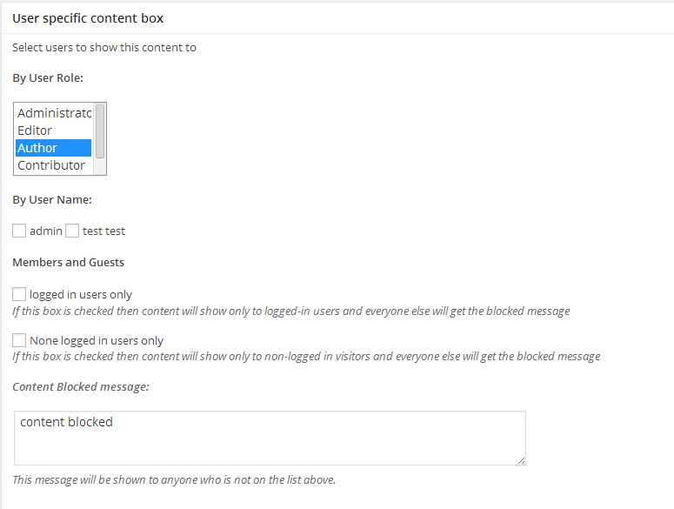The image size is (674, 509).
Task: Select Administrator in the user role list
Action: (x=54, y=113)
